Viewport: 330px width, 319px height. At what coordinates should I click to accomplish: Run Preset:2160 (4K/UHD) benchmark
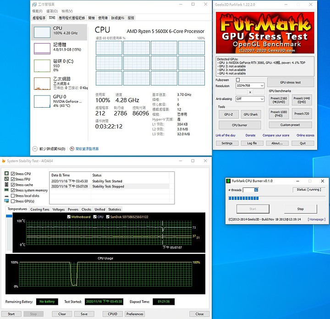[279, 100]
